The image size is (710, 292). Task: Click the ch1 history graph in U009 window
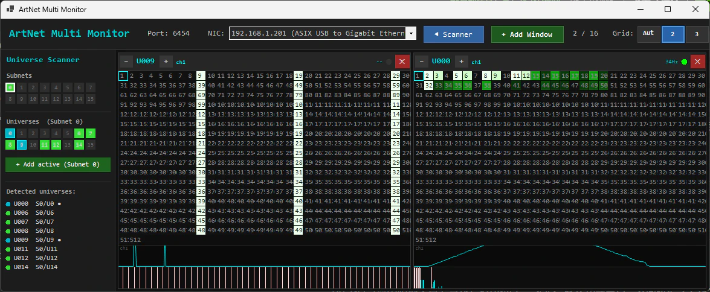(x=265, y=256)
